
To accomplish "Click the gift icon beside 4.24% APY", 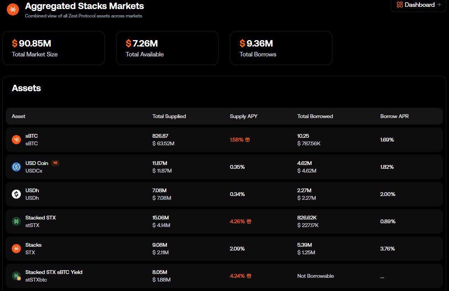I will (x=249, y=276).
